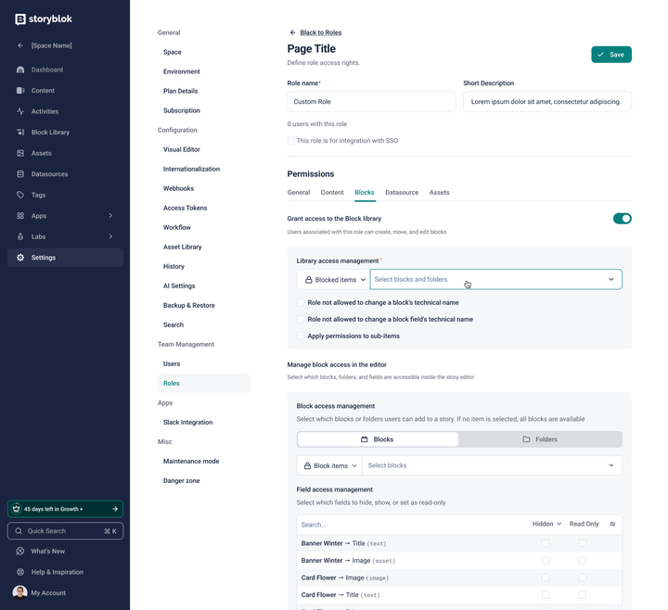Click the Labs flask icon

[20, 236]
